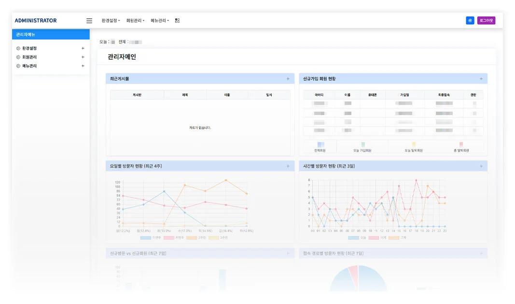Click the 시간별 방문자 현황 panel title

tap(329, 166)
